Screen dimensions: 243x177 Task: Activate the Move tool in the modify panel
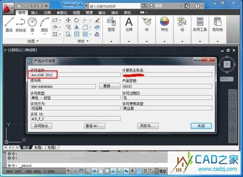[x=68, y=20]
